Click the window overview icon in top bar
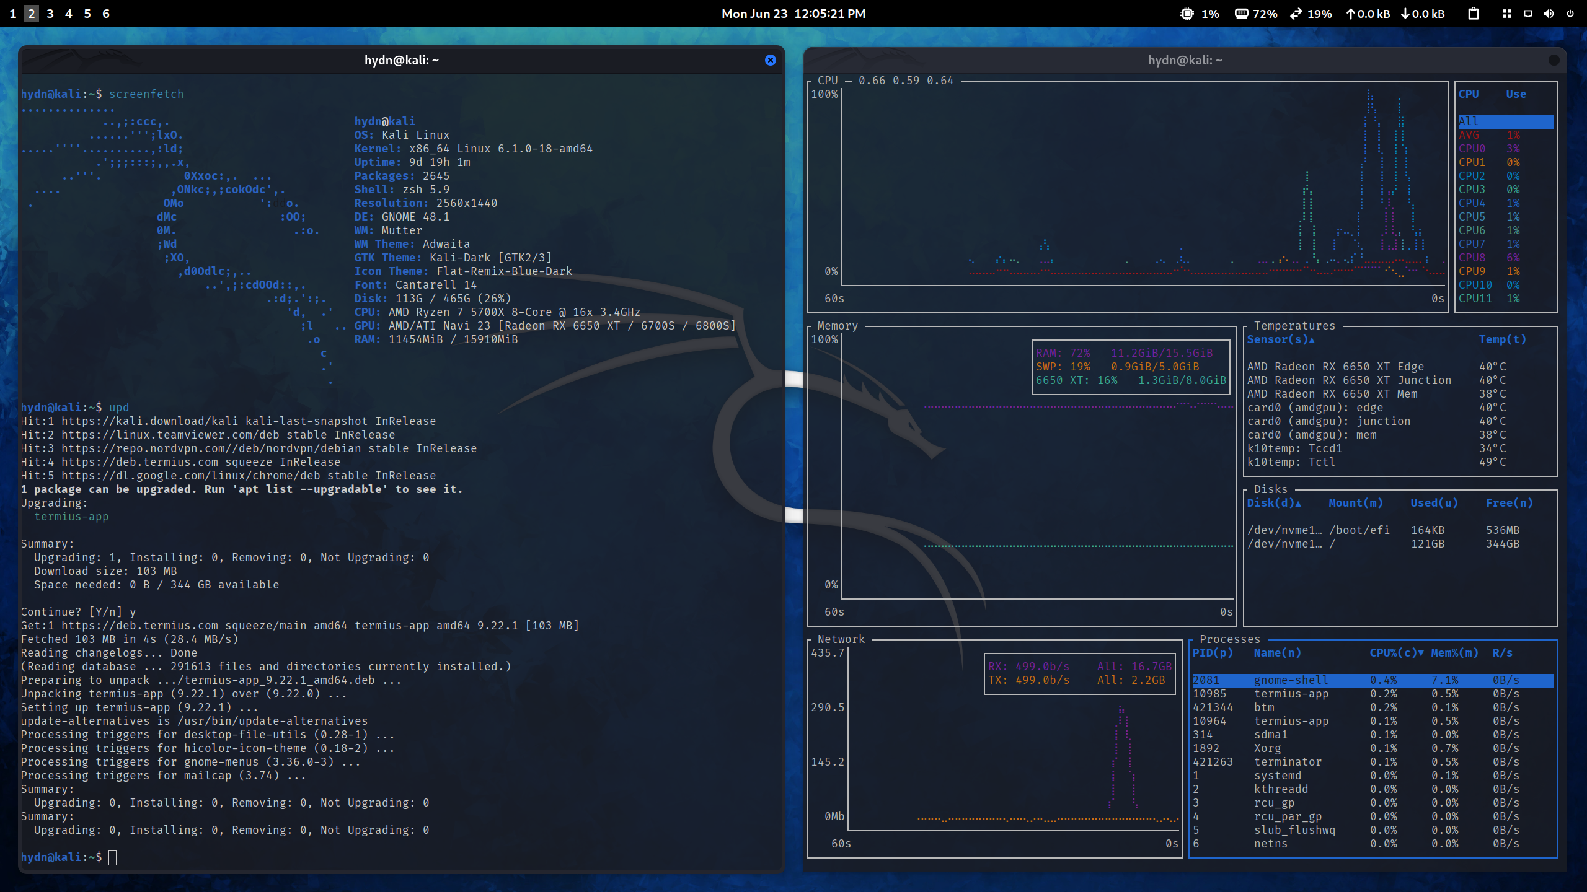 (1528, 14)
